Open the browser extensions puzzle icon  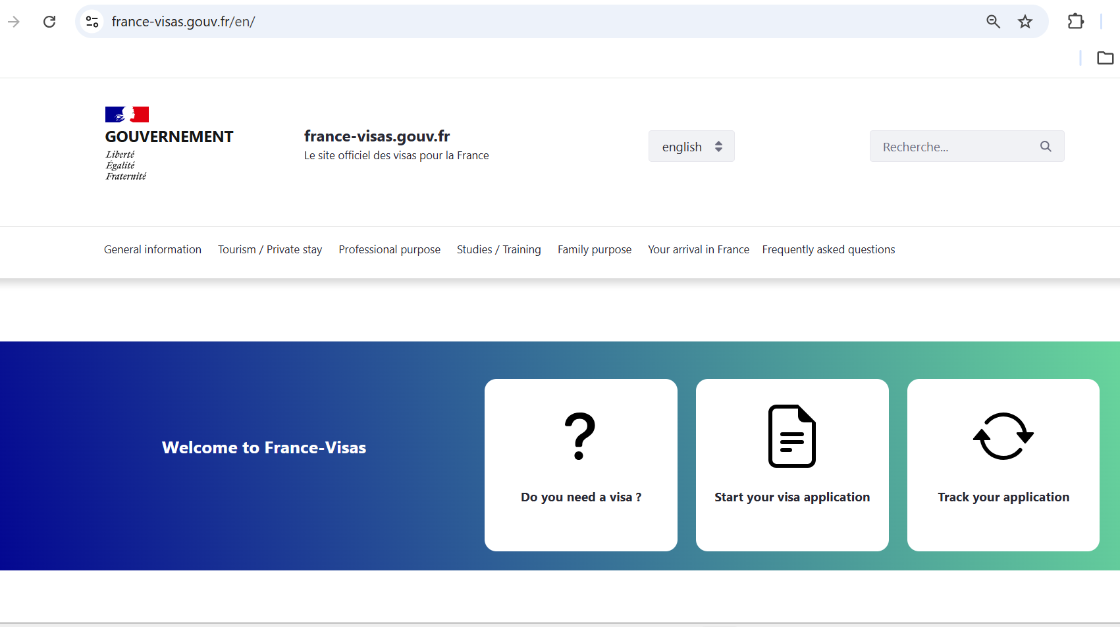point(1075,22)
